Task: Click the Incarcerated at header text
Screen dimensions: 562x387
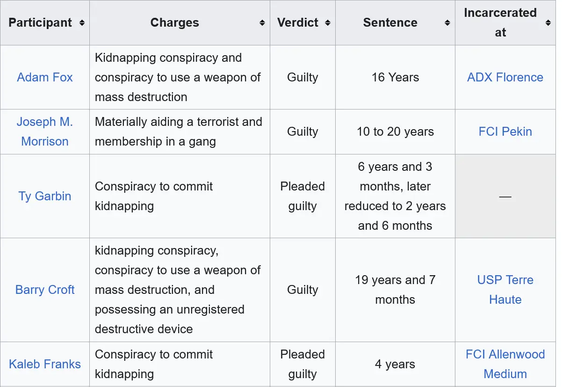Action: point(500,23)
